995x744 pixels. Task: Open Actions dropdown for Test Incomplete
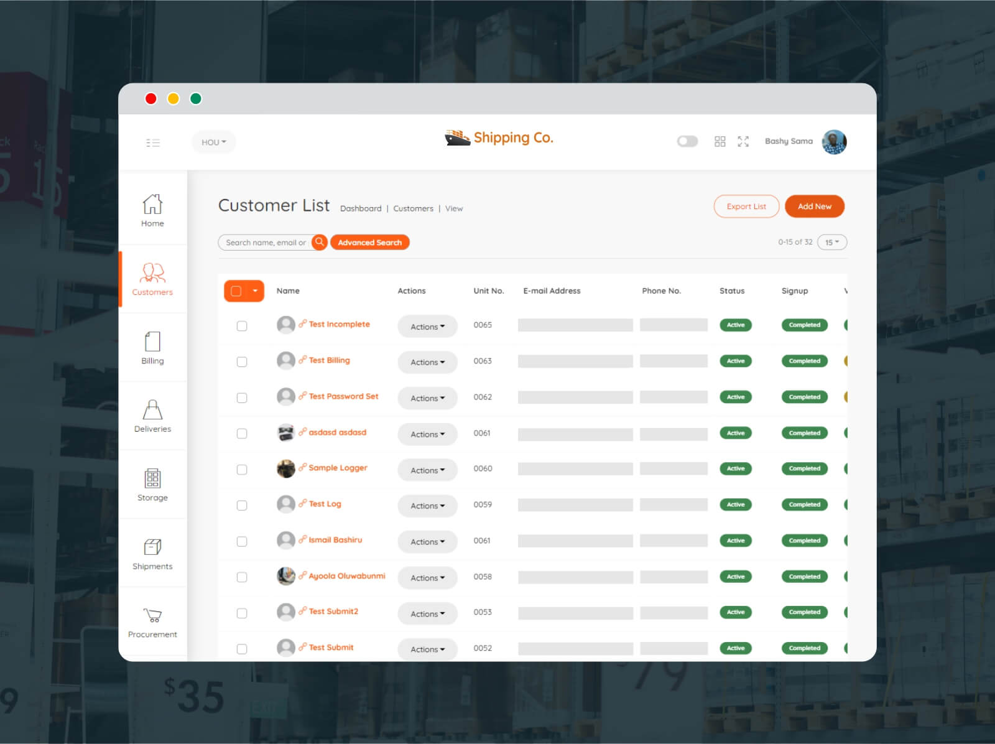tap(428, 327)
